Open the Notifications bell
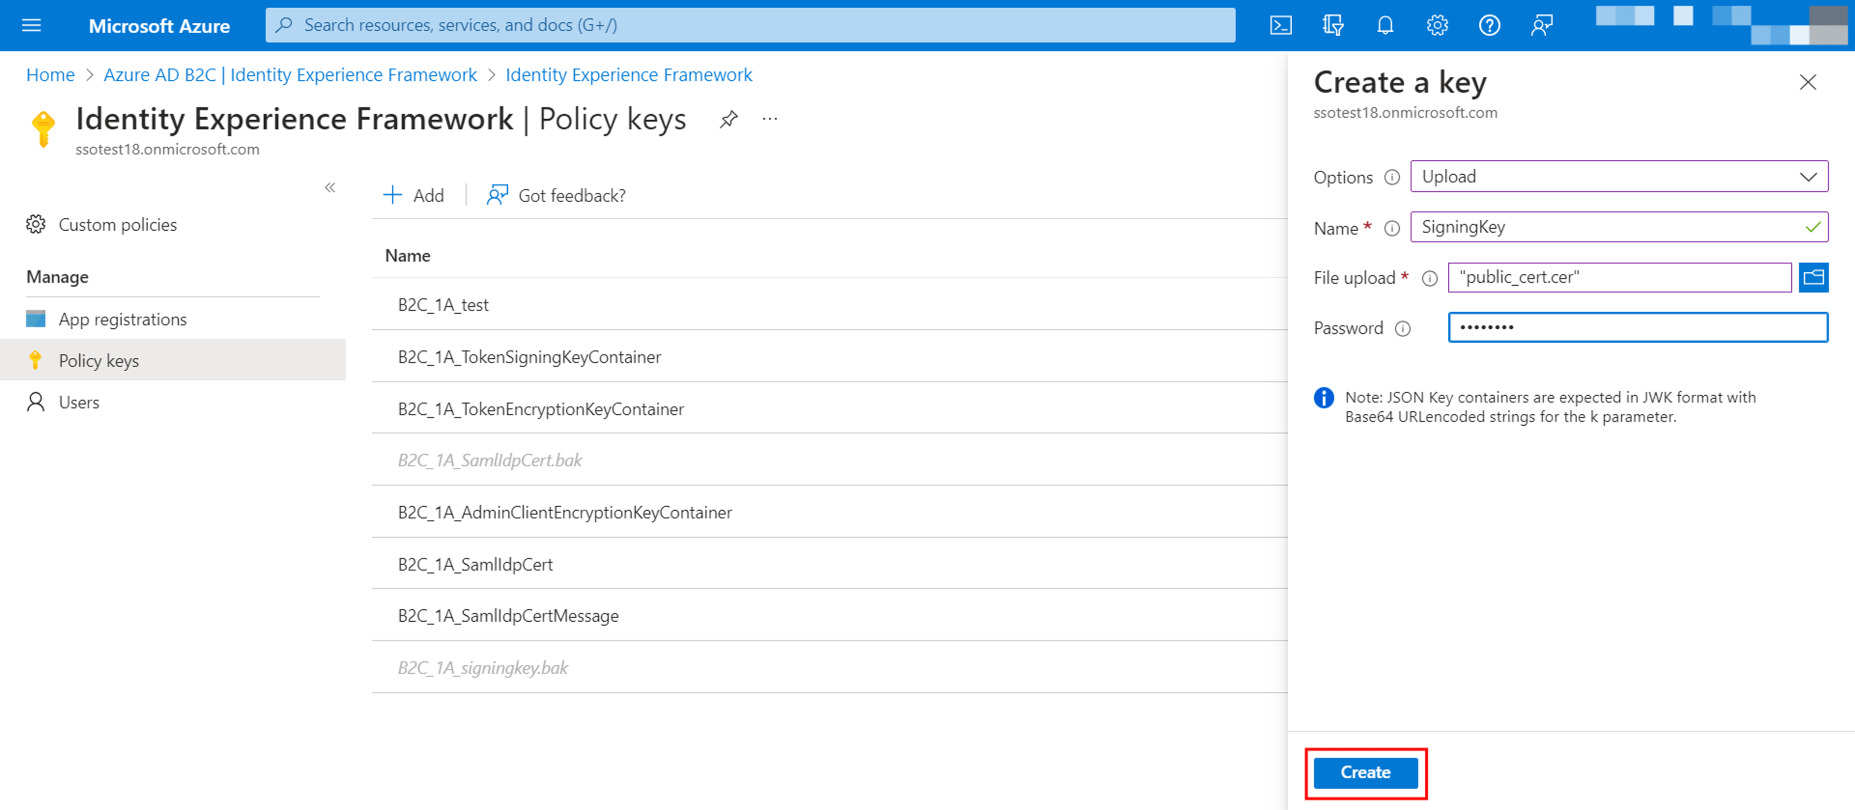 tap(1385, 25)
